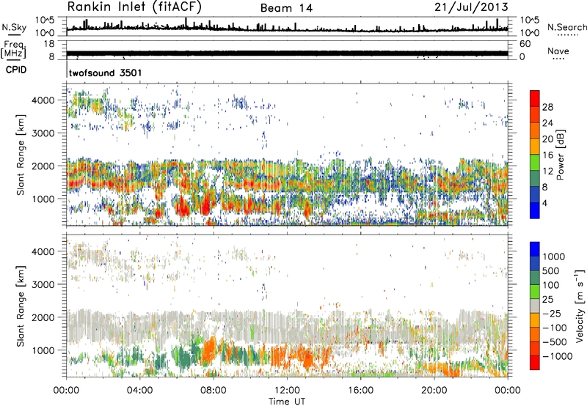Click the '100' velocity colorbar label
Image resolution: width=587 pixels, height=406 pixels.
[x=551, y=285]
